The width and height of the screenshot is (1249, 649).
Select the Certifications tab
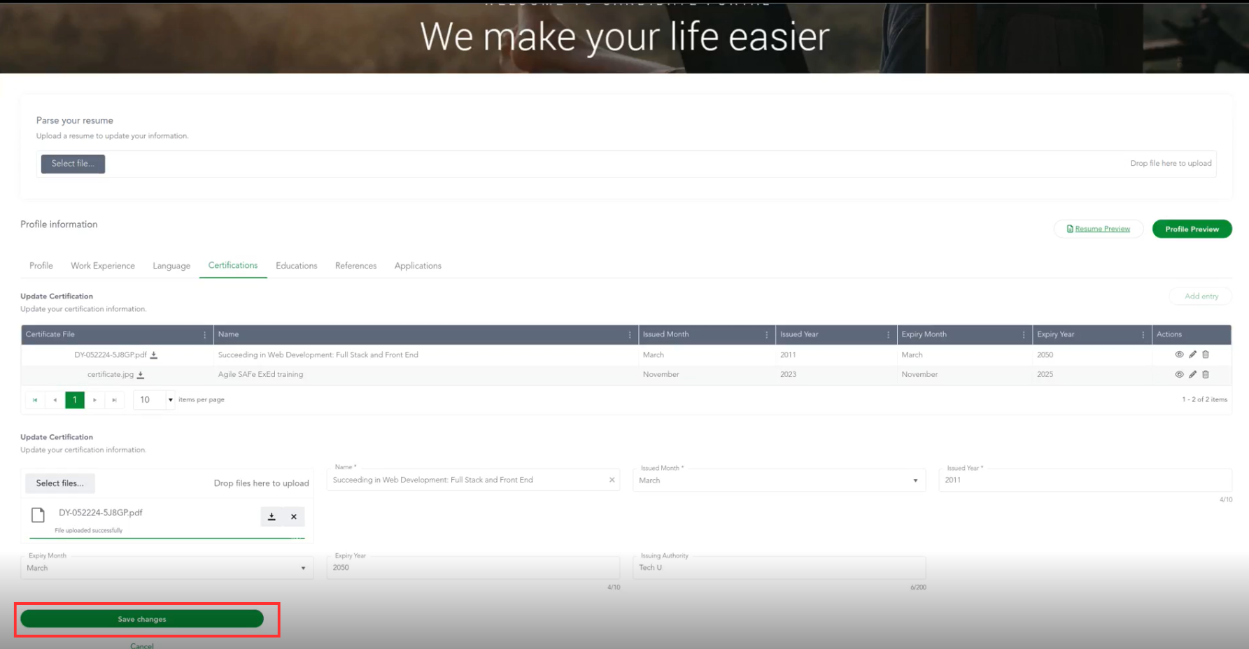(233, 265)
